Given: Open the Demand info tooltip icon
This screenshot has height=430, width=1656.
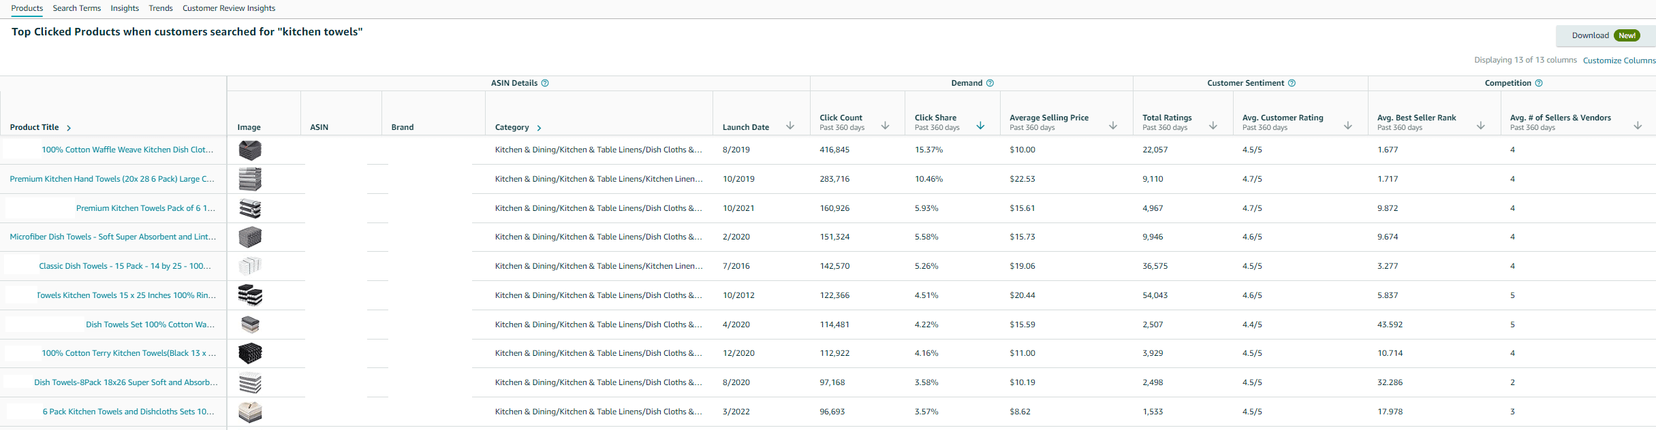Looking at the screenshot, I should pos(990,83).
